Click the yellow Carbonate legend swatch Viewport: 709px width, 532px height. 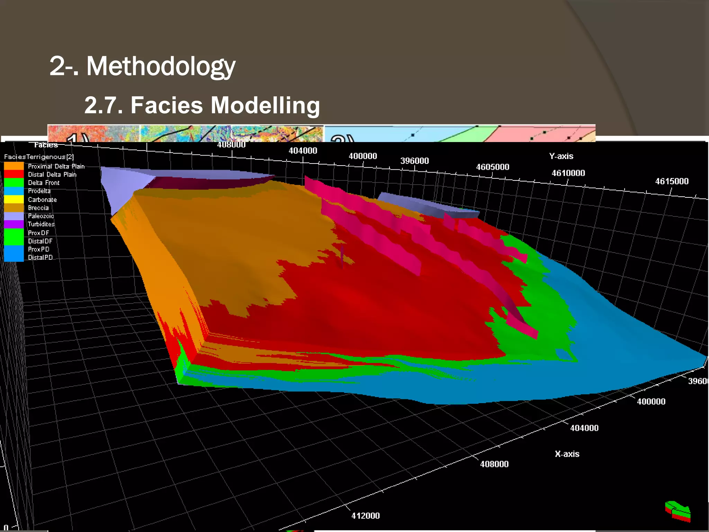point(14,199)
